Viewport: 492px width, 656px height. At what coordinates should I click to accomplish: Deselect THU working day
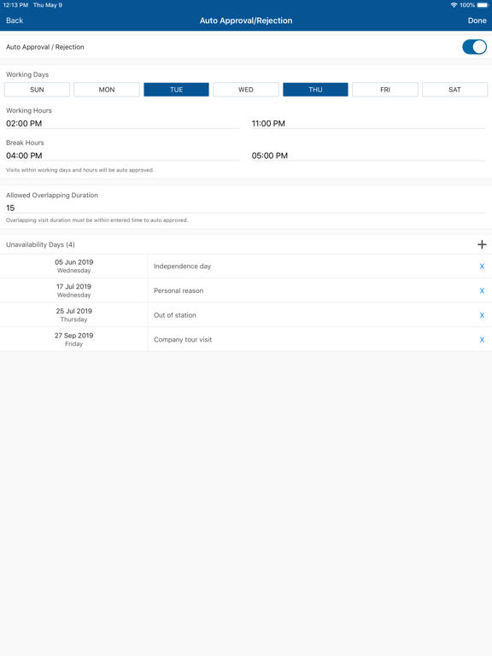point(315,90)
